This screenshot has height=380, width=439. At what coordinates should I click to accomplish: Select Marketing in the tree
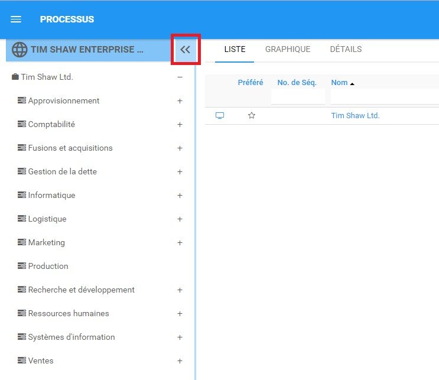tap(47, 242)
